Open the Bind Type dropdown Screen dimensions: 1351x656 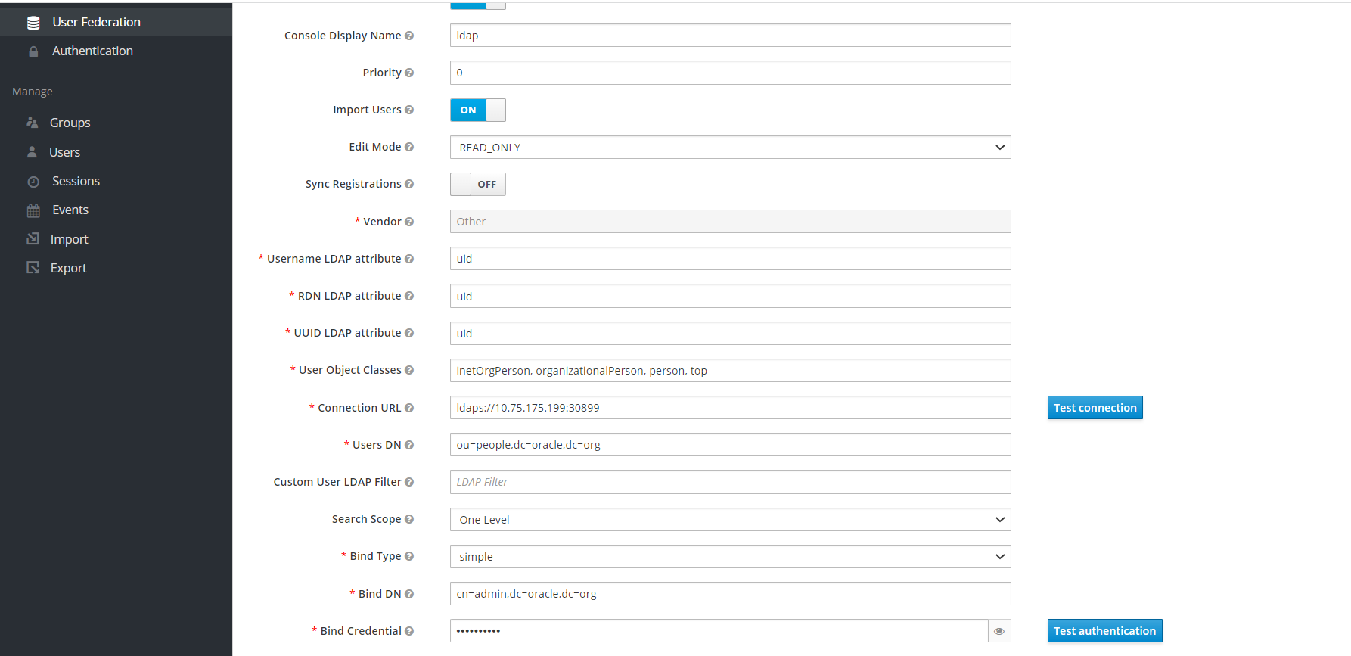pyautogui.click(x=730, y=557)
